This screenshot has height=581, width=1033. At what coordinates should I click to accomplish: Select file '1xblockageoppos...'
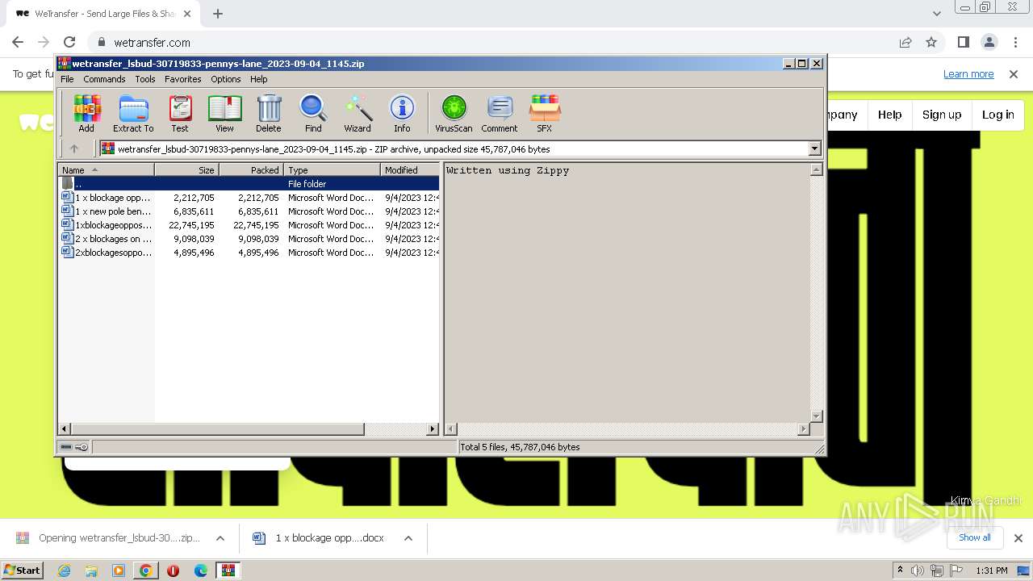pyautogui.click(x=249, y=225)
